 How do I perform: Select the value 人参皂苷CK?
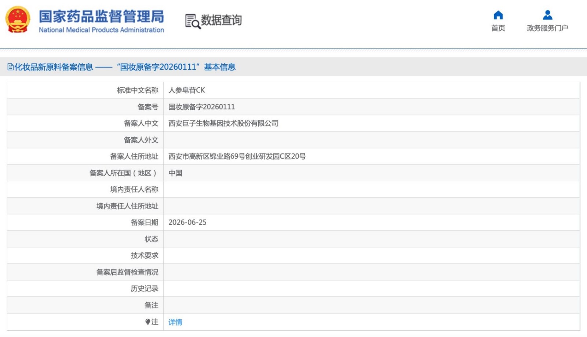point(186,90)
